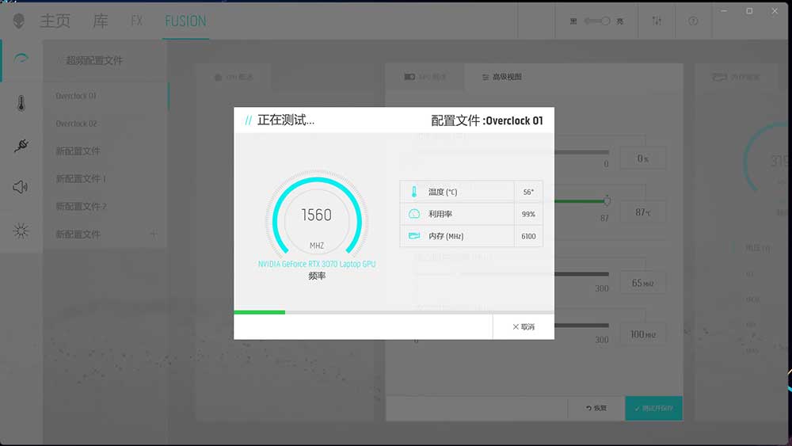
Task: Click the 1560 MHz frequency gauge
Action: (317, 215)
